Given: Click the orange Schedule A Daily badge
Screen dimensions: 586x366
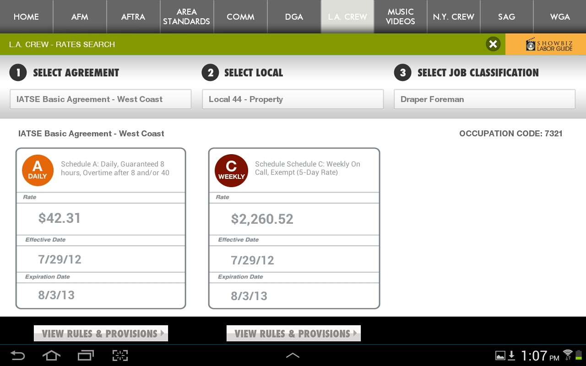Looking at the screenshot, I should tap(38, 170).
